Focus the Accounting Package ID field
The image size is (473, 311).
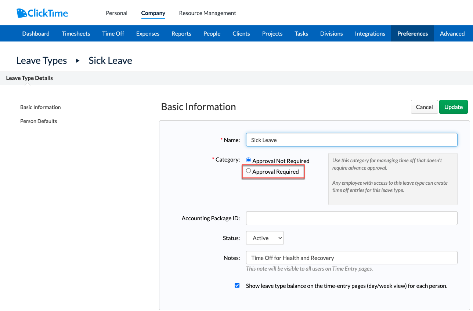351,218
